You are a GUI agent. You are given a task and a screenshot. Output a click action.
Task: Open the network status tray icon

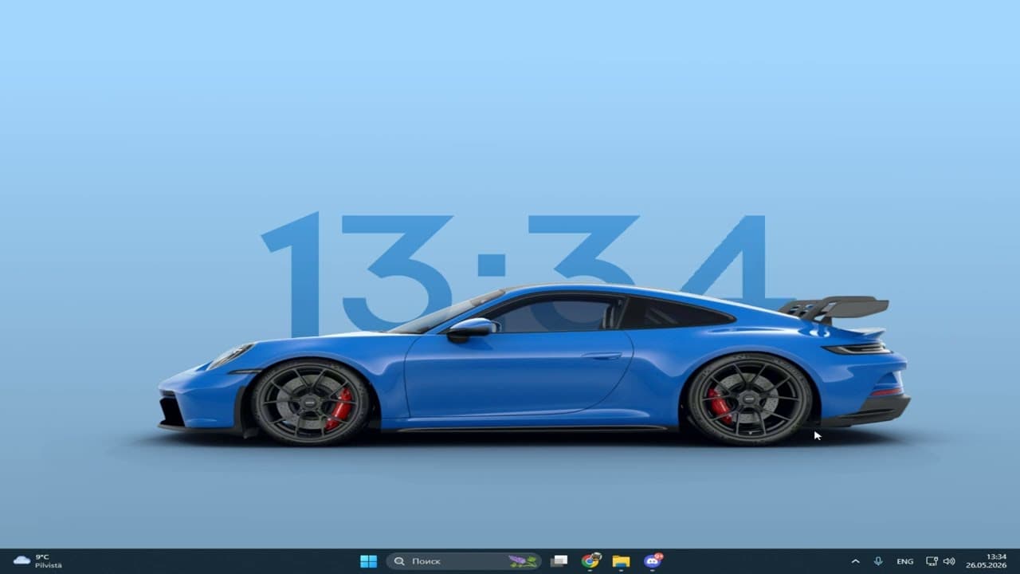(932, 561)
